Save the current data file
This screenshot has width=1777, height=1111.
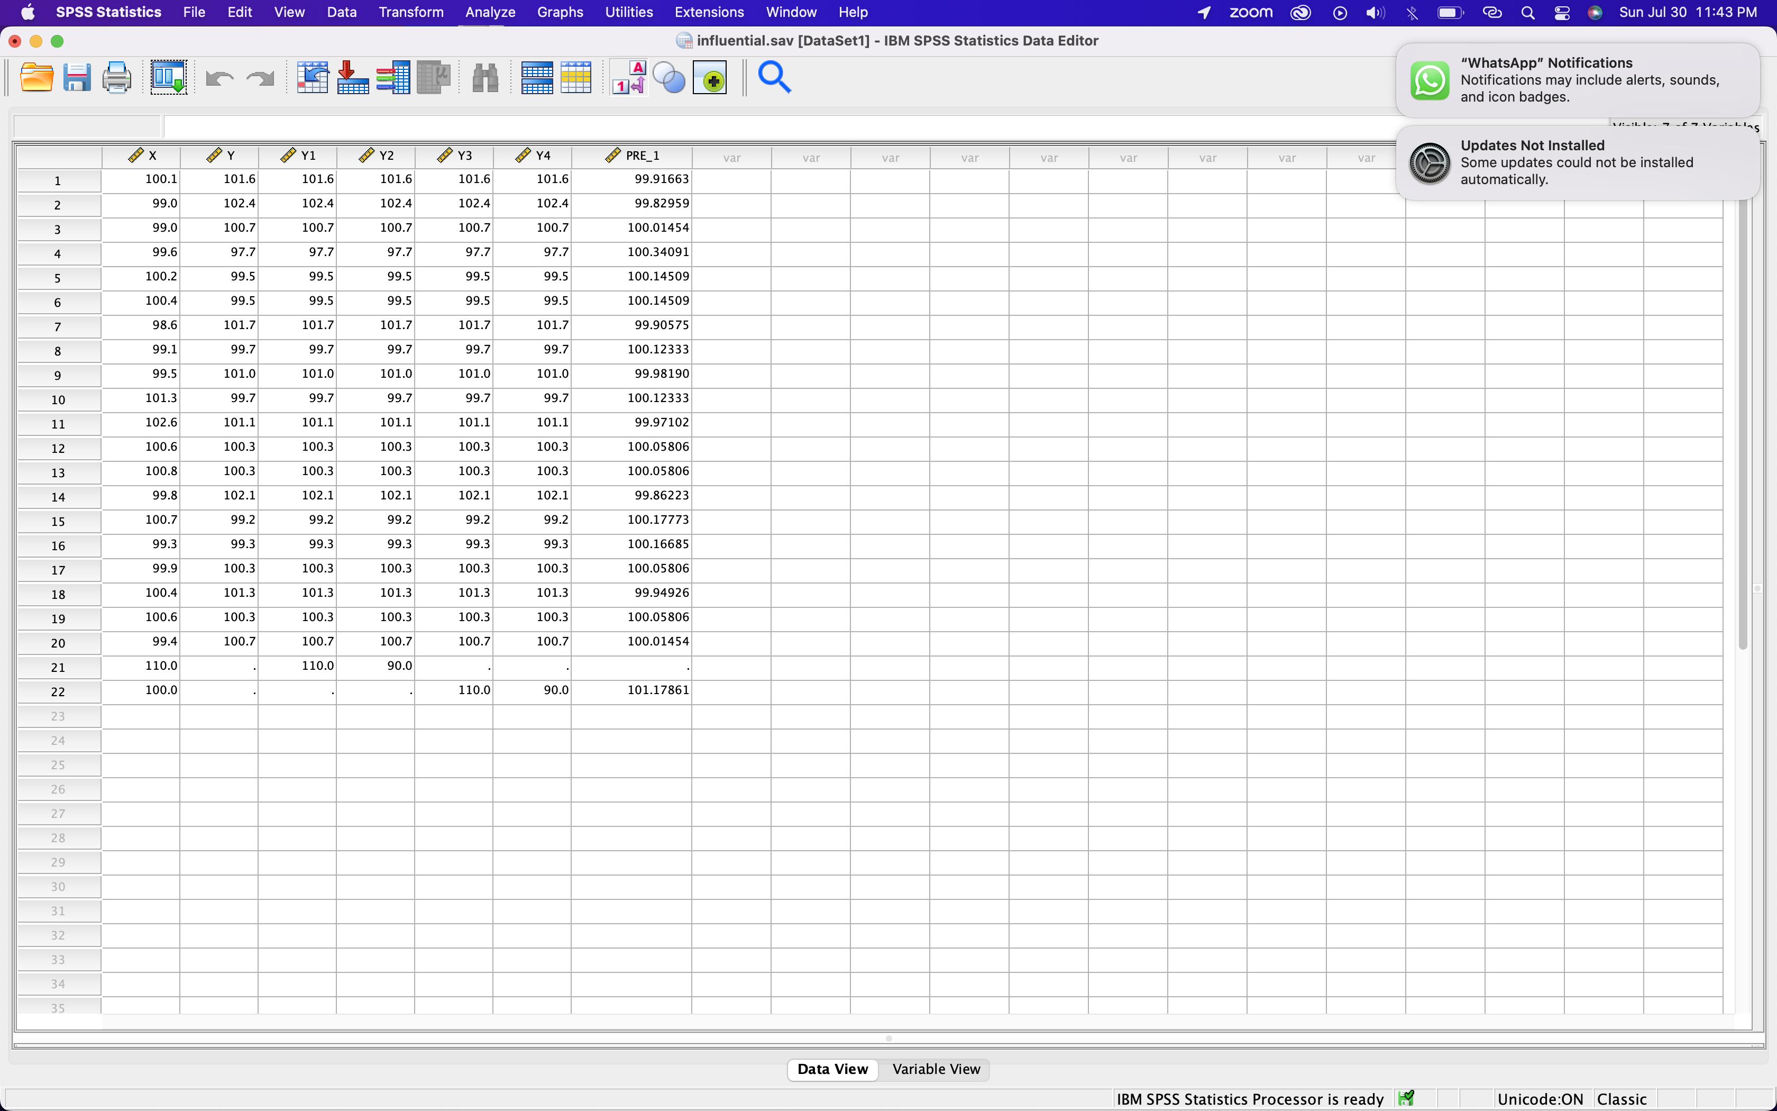coord(76,77)
